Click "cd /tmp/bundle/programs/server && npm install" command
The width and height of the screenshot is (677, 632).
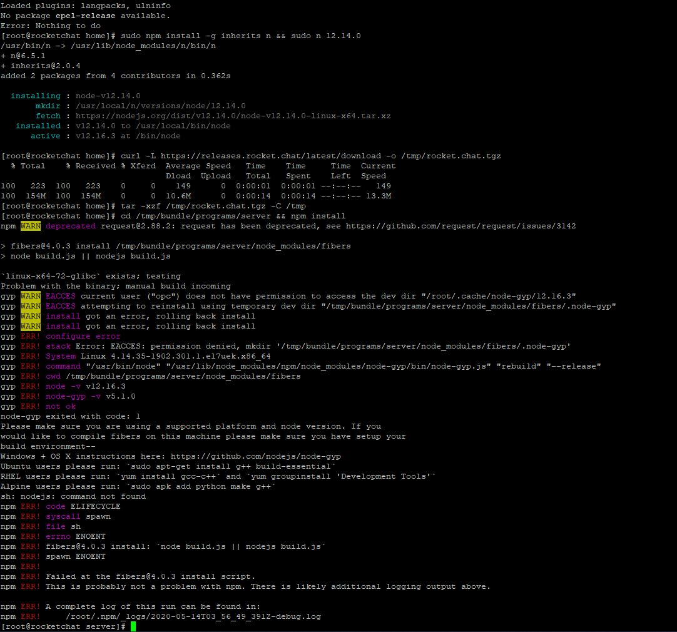point(233,216)
